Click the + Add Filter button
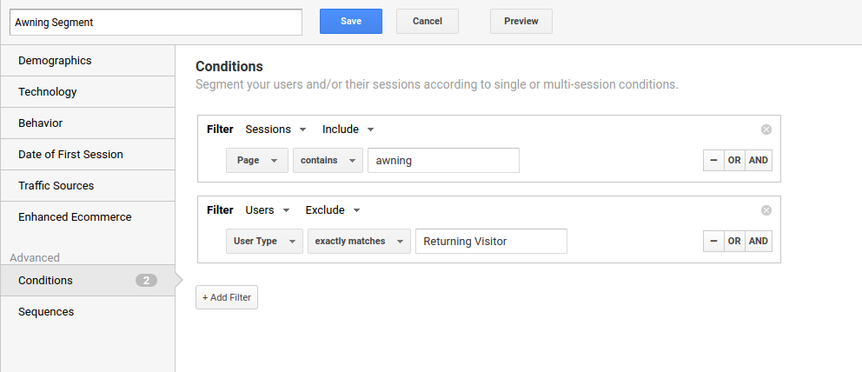 point(227,297)
